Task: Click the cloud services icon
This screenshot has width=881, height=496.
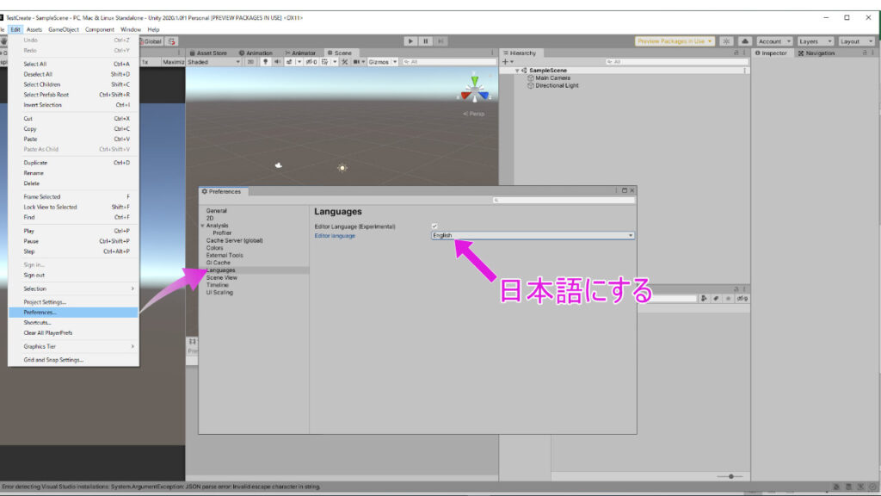Action: [x=744, y=41]
